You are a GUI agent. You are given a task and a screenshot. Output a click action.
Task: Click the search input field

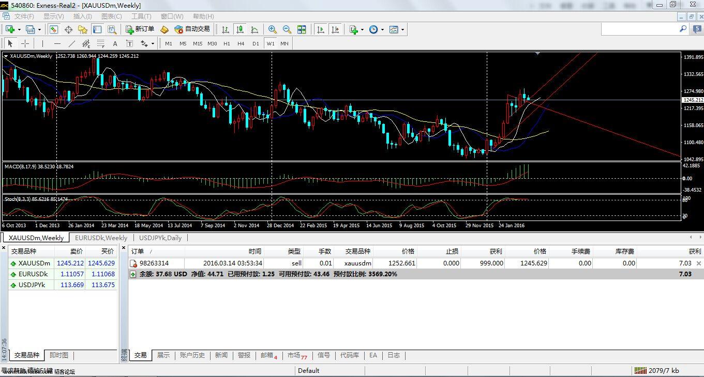pos(640,29)
